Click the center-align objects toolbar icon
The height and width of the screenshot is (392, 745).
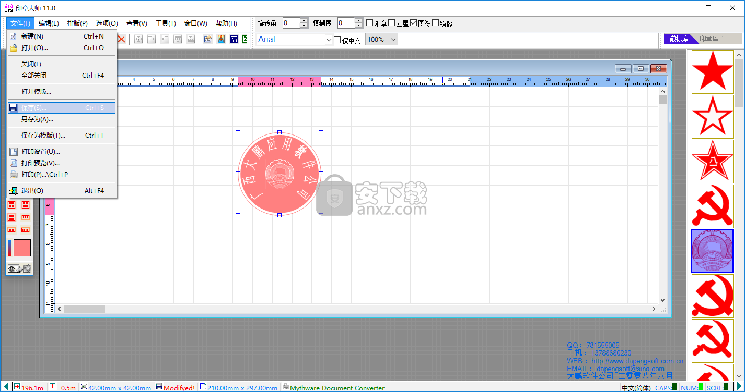[138, 39]
